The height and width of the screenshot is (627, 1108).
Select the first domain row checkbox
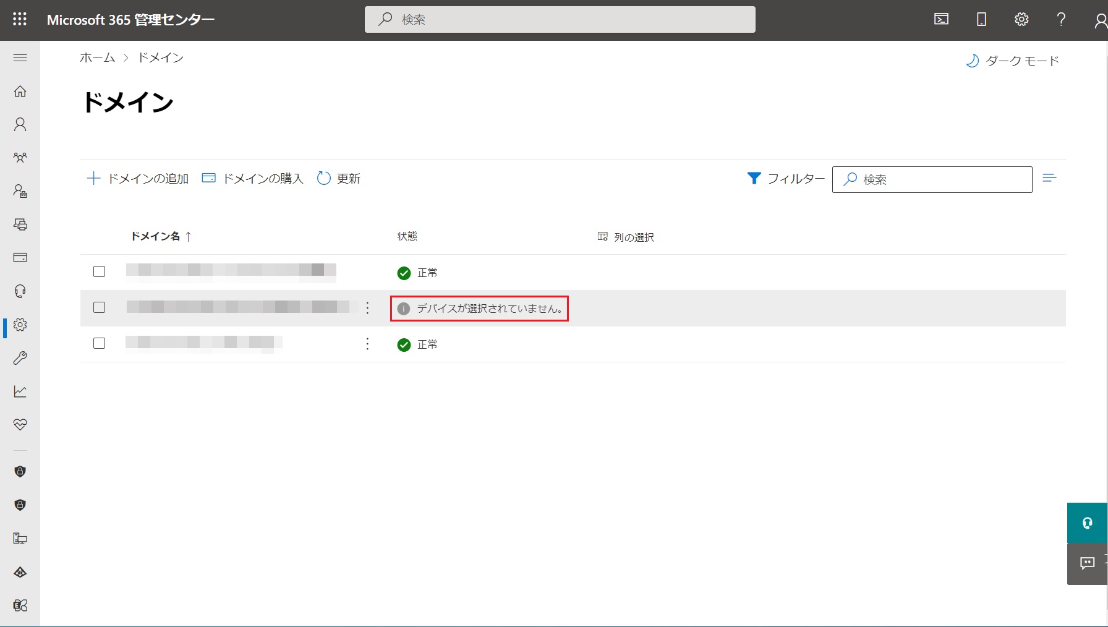pyautogui.click(x=99, y=271)
